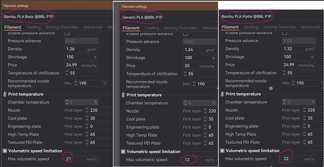Toggle Enable pressure advance checkbox in Bambu PLA Matte panel

point(285,33)
